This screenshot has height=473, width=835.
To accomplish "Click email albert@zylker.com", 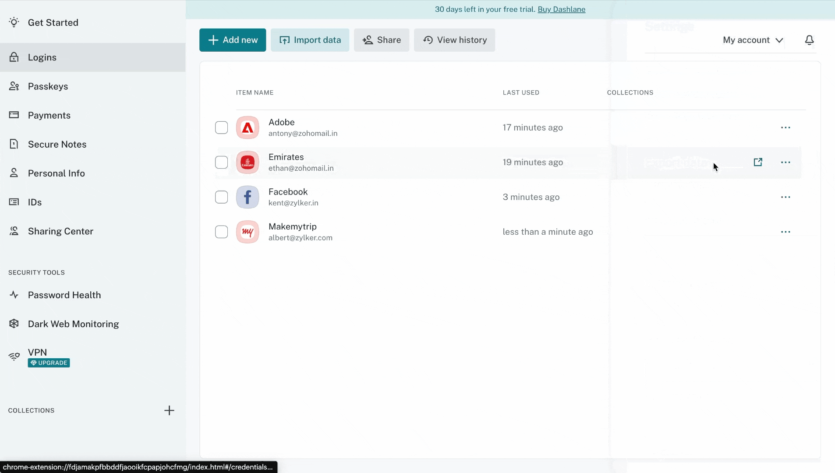I will 300,238.
